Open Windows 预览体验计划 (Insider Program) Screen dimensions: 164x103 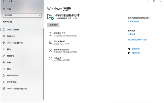click(x=17, y=89)
